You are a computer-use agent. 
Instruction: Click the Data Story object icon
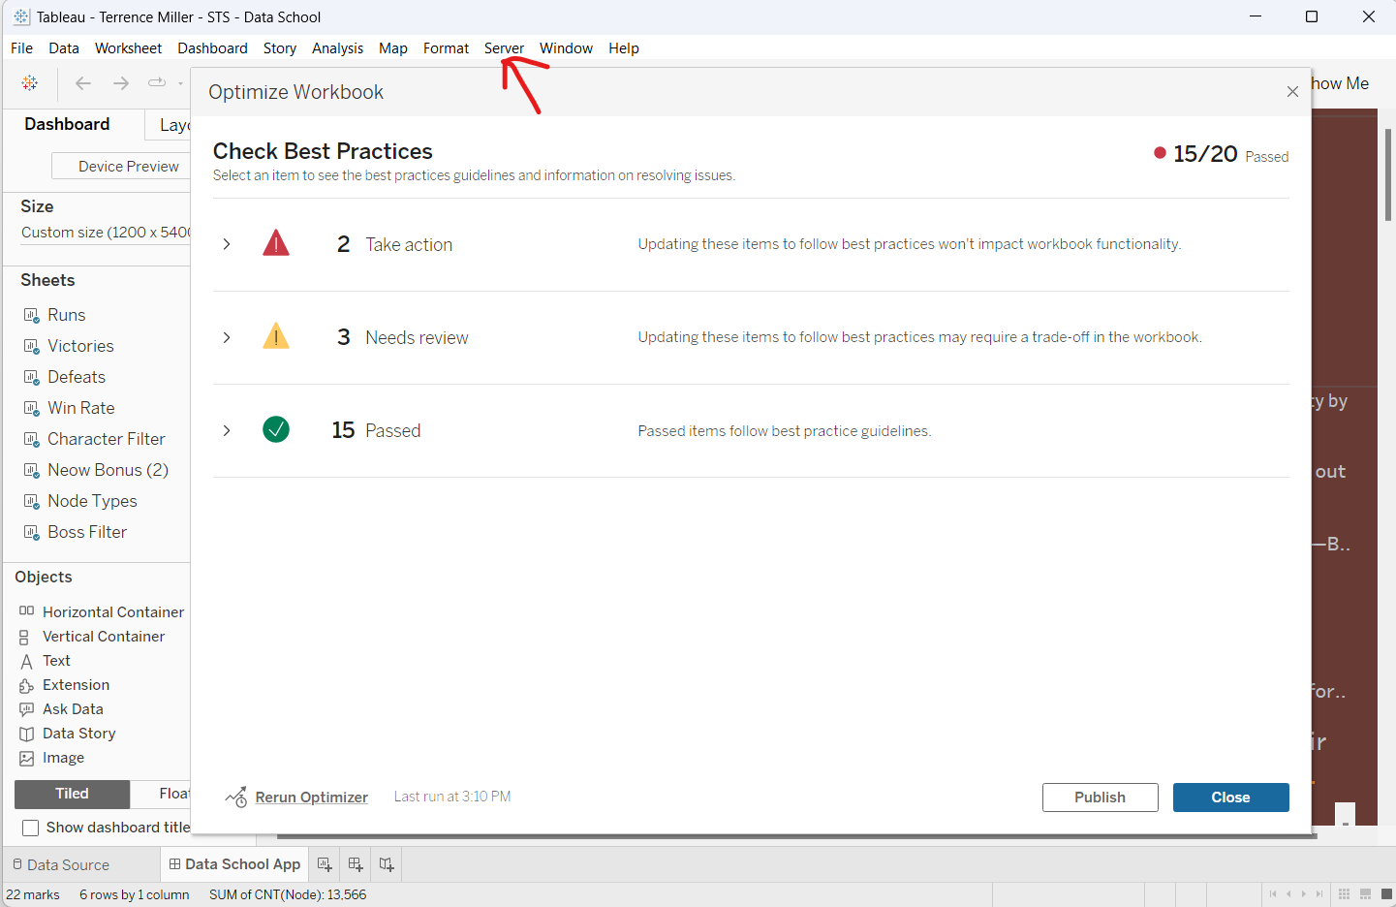coord(26,734)
